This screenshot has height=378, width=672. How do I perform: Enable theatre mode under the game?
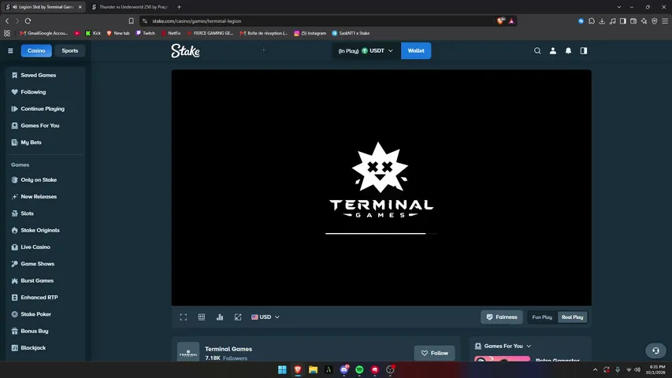(x=202, y=317)
